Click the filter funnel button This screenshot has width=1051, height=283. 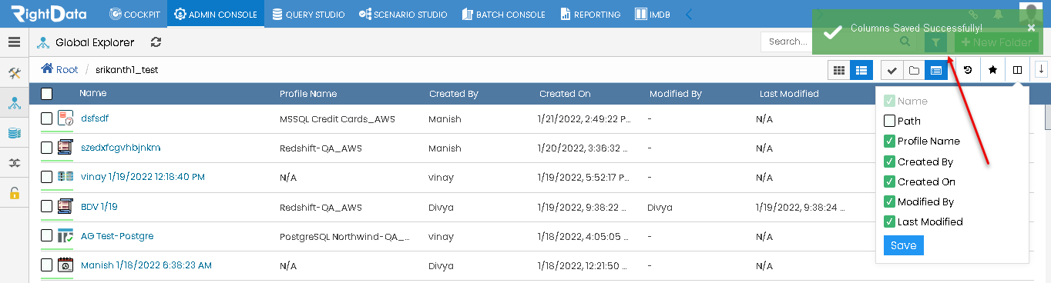(936, 42)
